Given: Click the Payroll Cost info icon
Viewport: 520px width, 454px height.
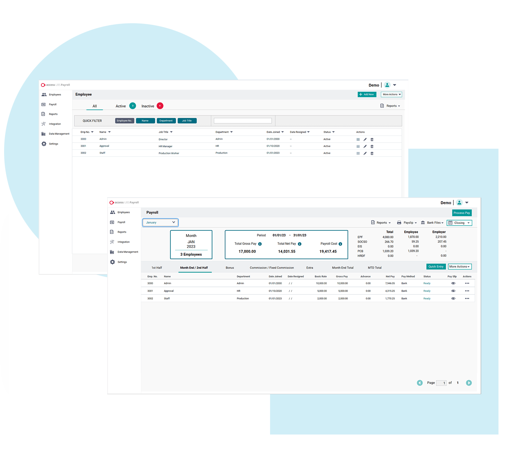Looking at the screenshot, I should pos(340,244).
